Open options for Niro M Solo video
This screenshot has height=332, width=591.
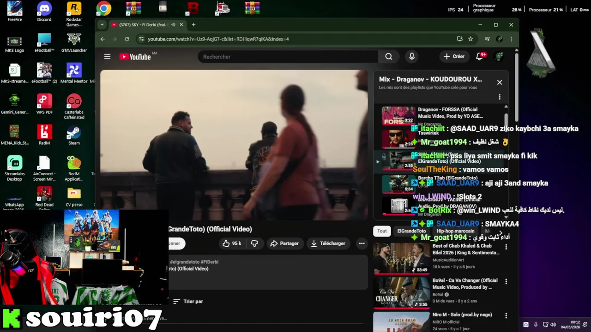coord(506,316)
